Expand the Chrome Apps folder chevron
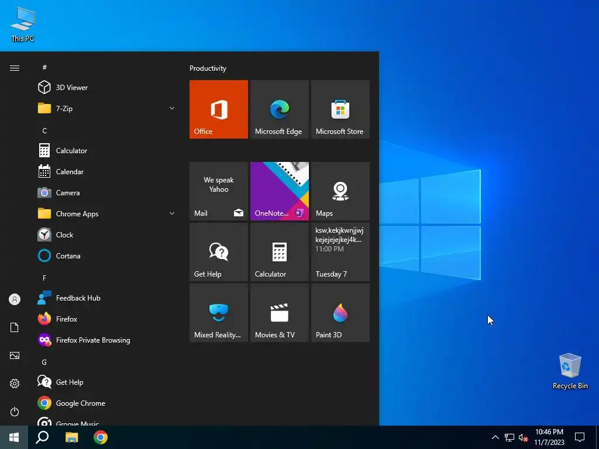 pyautogui.click(x=172, y=213)
